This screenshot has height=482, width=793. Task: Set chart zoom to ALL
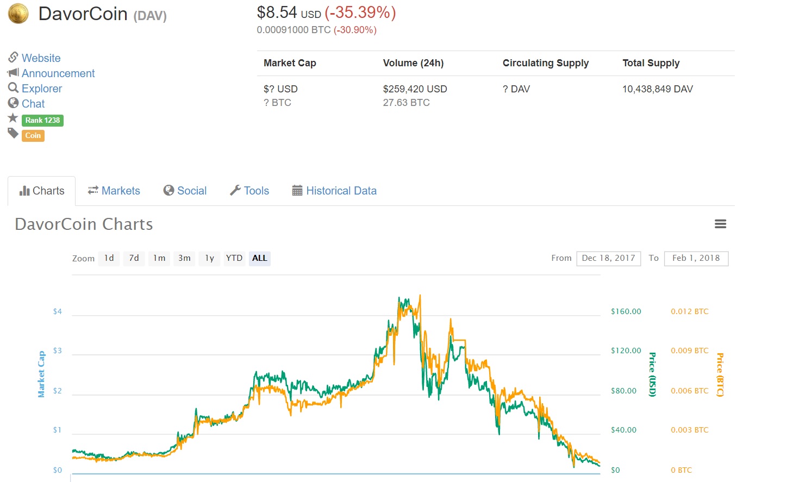click(260, 258)
